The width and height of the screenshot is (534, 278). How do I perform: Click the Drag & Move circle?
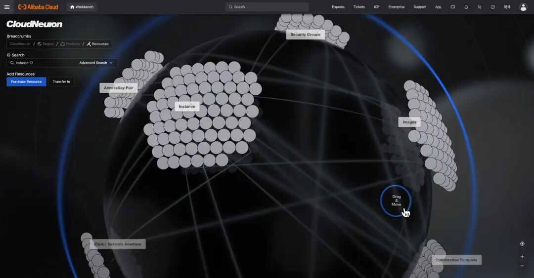tap(396, 201)
